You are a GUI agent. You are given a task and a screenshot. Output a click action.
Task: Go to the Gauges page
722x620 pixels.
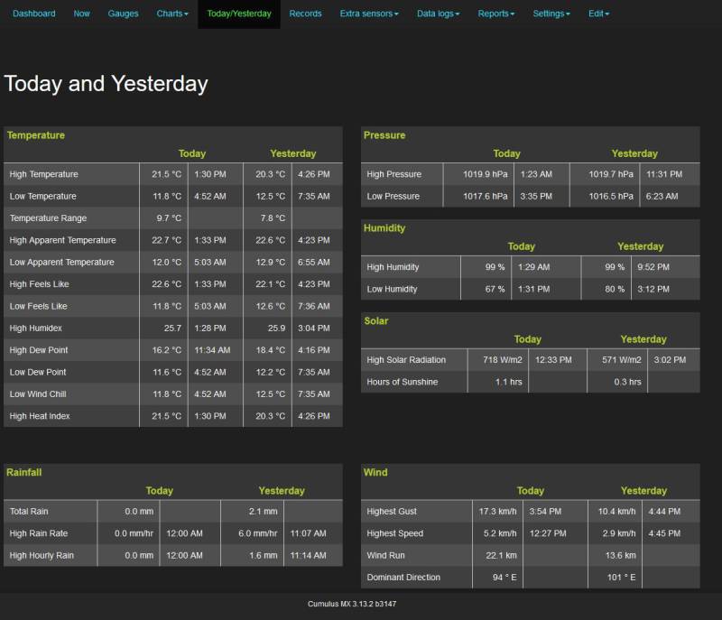(x=124, y=14)
